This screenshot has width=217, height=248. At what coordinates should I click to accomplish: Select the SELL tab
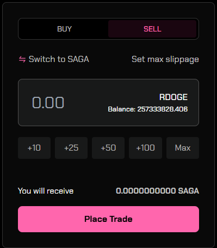[x=152, y=29]
